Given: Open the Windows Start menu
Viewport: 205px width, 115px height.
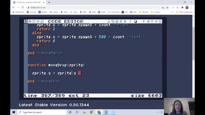Looking at the screenshot, I should [x=14, y=112].
